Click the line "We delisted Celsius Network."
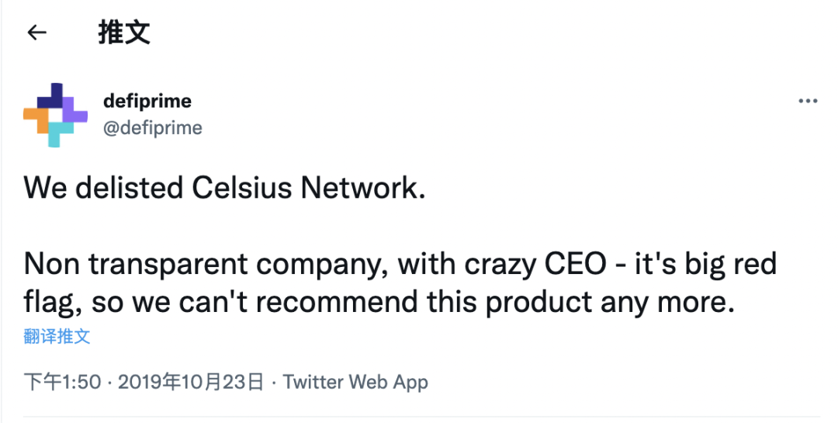Image resolution: width=838 pixels, height=423 pixels. click(225, 188)
